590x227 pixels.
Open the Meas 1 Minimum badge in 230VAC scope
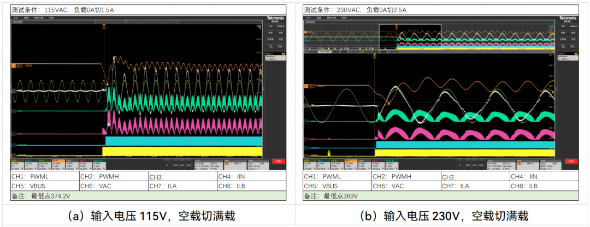click(x=568, y=57)
